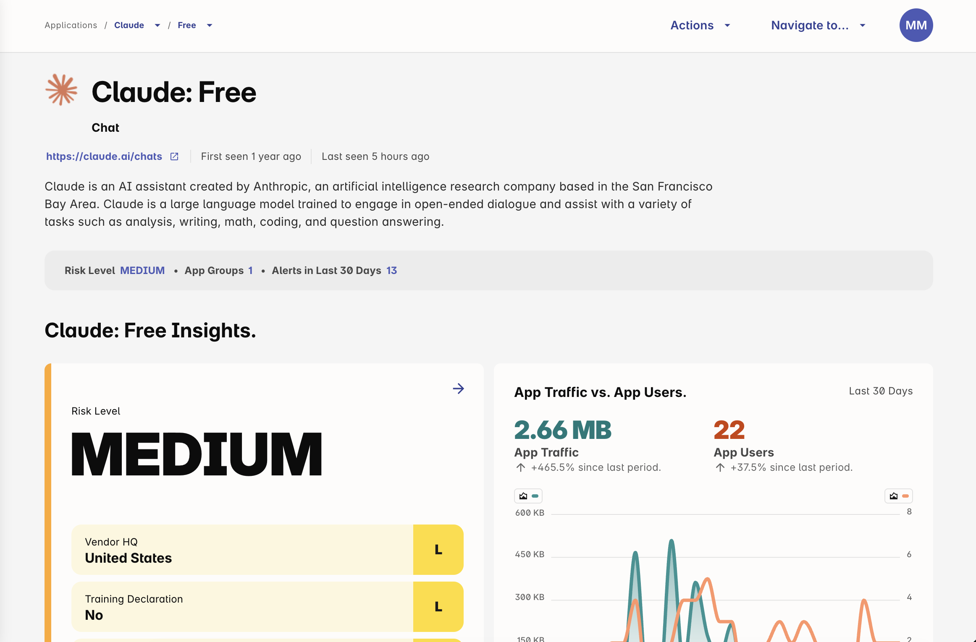
Task: Select the Training Declaration row
Action: click(x=242, y=607)
